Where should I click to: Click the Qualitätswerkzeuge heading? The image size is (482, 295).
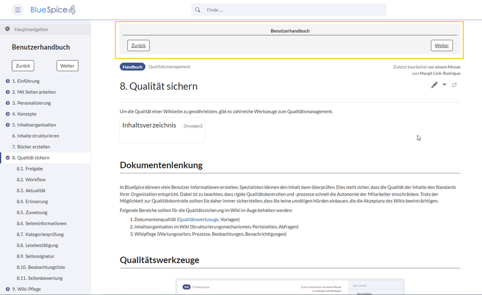[160, 260]
